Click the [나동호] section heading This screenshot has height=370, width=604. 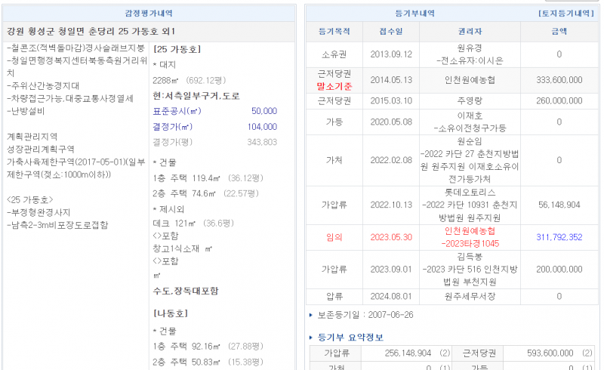pos(170,313)
